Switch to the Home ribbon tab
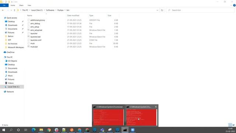The width and height of the screenshot is (236, 133). tap(13, 5)
